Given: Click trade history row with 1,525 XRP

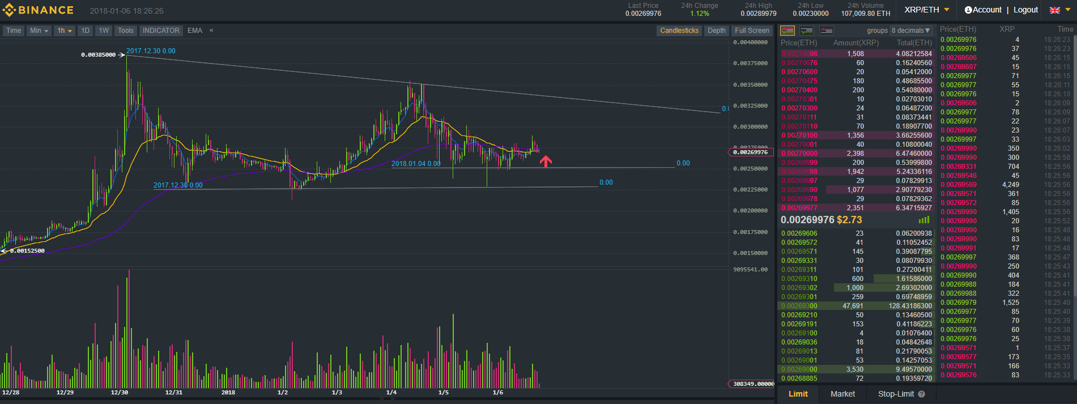Looking at the screenshot, I should pos(1006,303).
